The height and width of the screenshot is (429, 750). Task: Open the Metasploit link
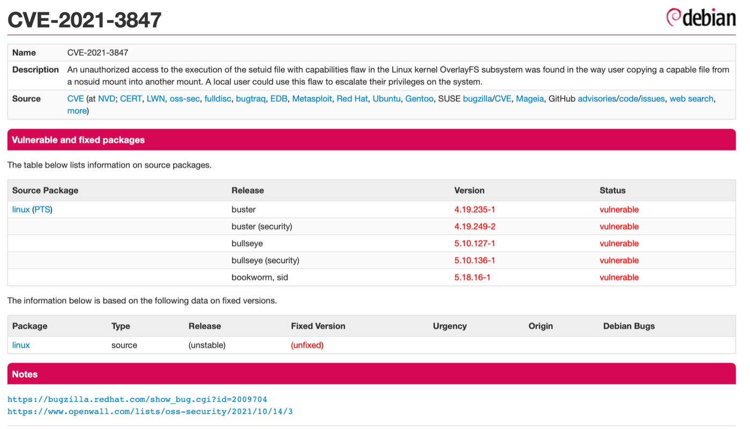(312, 98)
